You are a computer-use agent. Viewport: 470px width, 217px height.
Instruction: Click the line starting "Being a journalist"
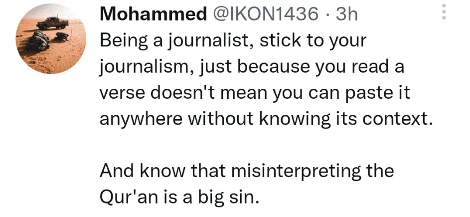[x=233, y=41]
